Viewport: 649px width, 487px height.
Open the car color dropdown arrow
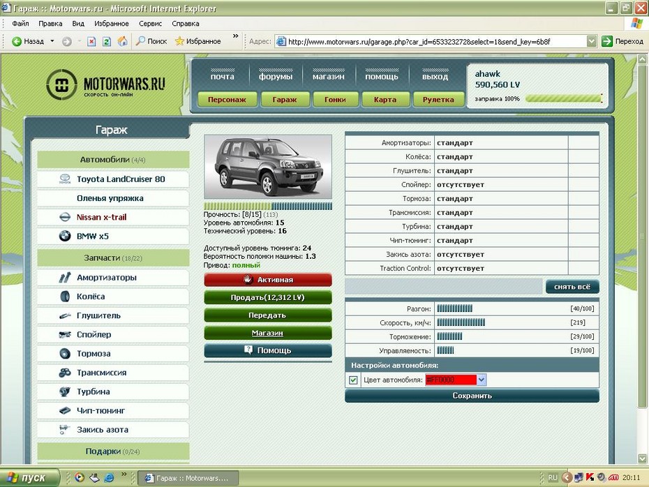click(482, 380)
